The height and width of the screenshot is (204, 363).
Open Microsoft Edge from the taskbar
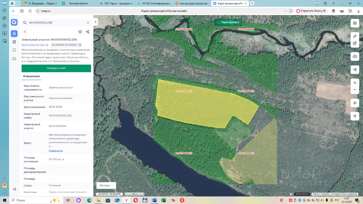[89, 200]
